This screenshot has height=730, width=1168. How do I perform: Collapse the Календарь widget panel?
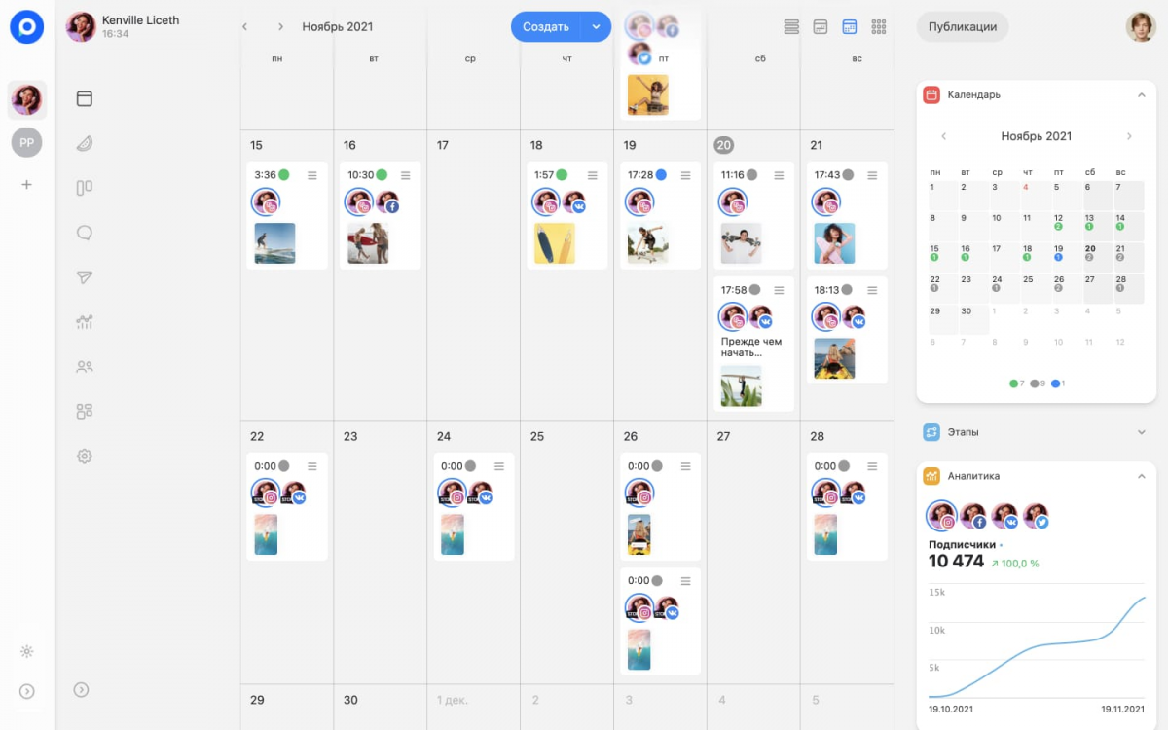(1141, 95)
